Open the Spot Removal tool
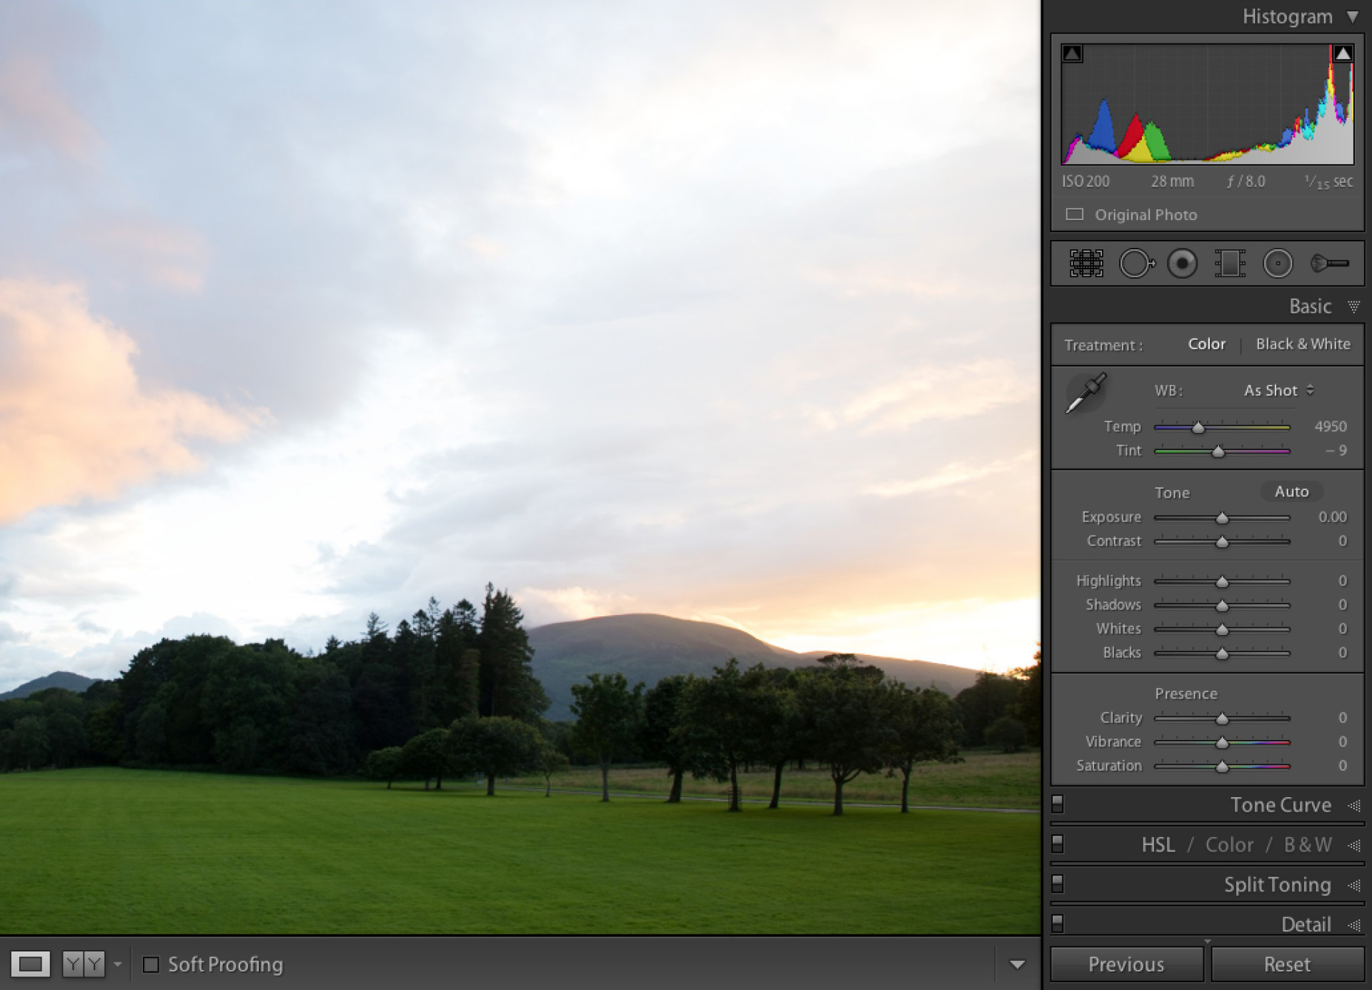This screenshot has width=1372, height=990. click(x=1138, y=264)
